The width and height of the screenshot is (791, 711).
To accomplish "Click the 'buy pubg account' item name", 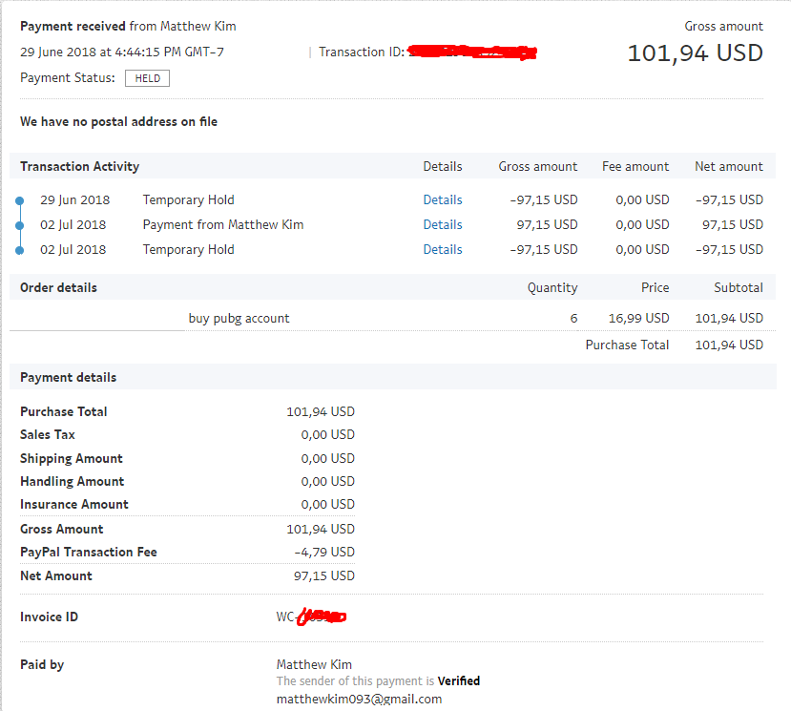I will [x=239, y=319].
